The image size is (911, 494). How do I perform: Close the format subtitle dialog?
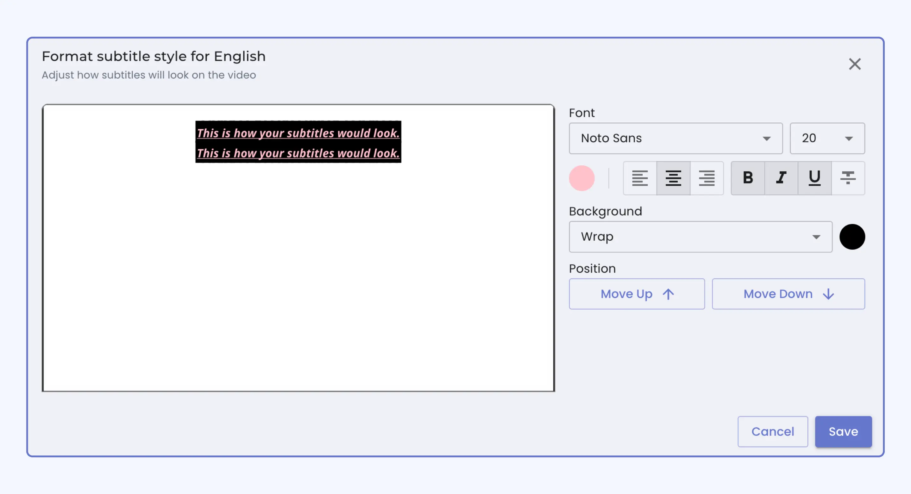(x=855, y=64)
